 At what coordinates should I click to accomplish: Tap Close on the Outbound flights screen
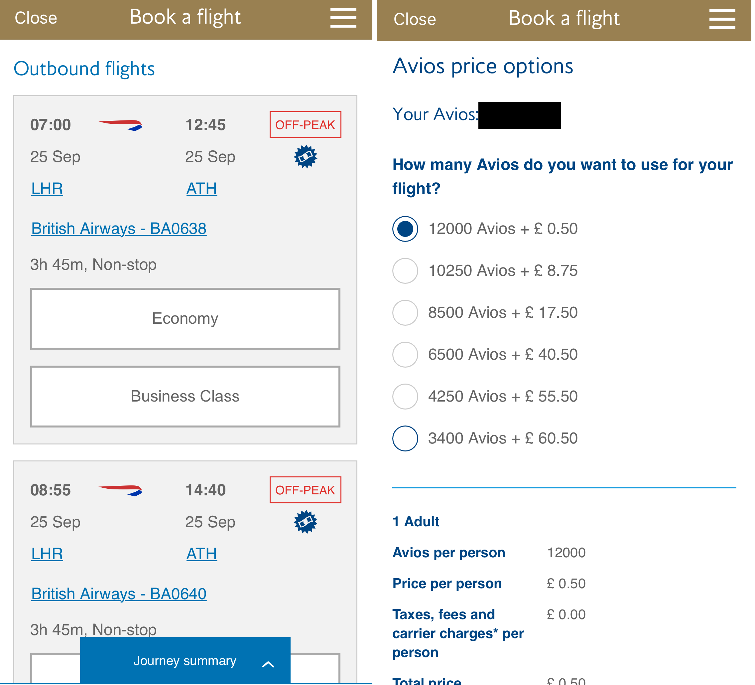point(36,18)
